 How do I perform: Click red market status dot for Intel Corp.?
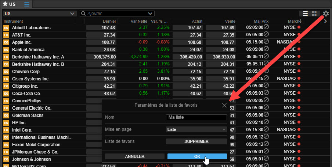pyautogui.click(x=299, y=129)
